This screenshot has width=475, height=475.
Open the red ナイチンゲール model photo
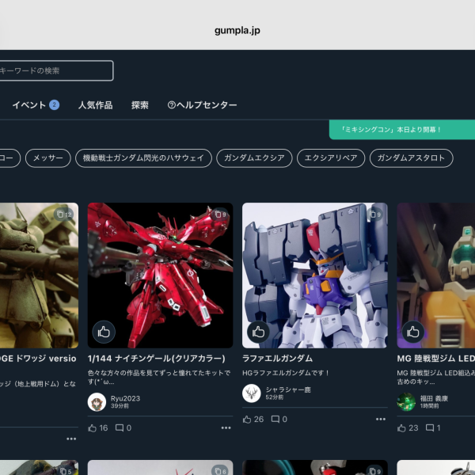point(160,275)
